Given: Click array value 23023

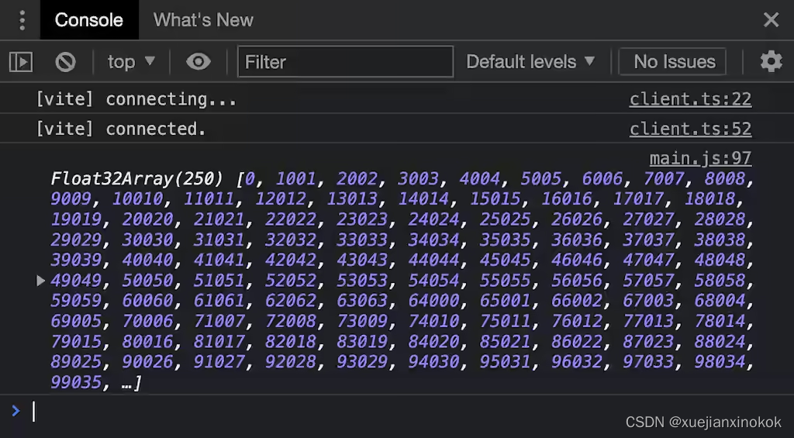Looking at the screenshot, I should (x=362, y=219).
